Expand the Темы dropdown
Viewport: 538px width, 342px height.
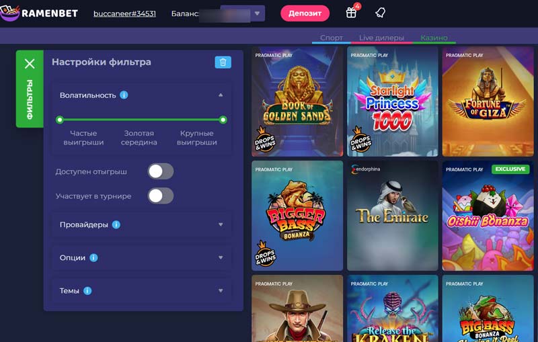[x=221, y=291]
